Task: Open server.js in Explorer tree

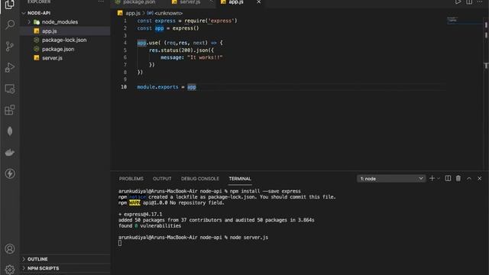Action: (65, 58)
